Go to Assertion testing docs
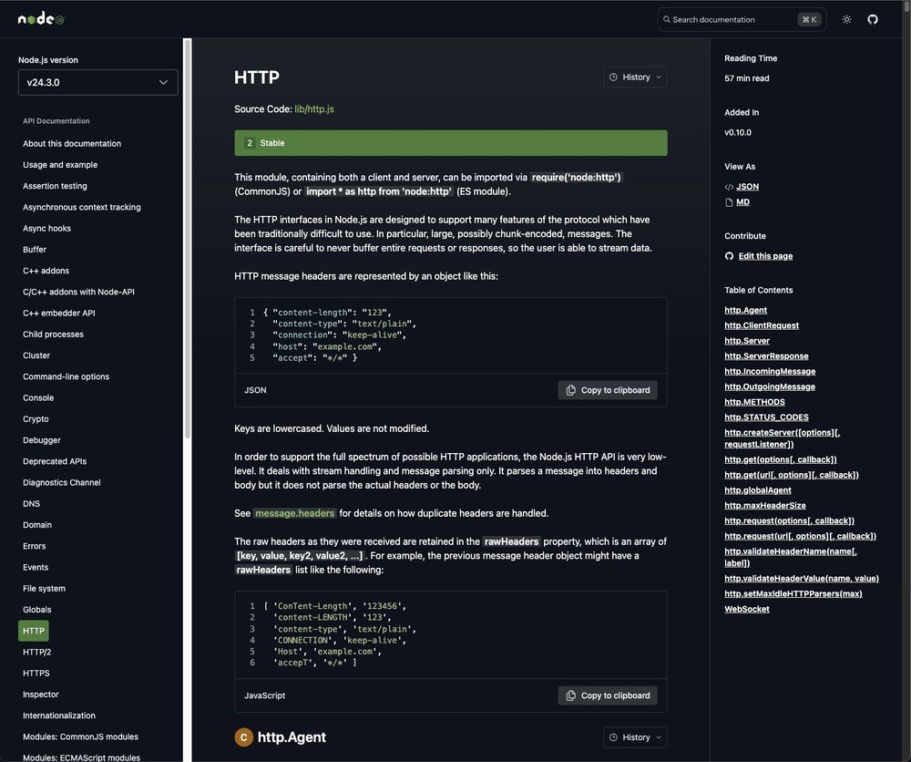Screen dimensions: 911x762 tap(55, 186)
